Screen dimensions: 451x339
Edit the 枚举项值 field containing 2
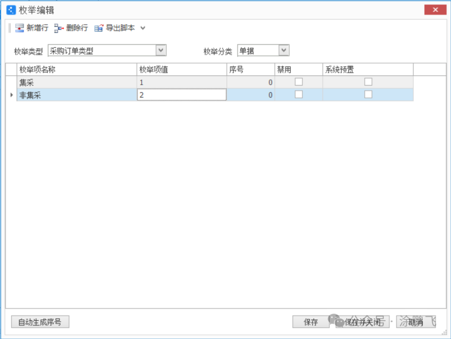point(182,95)
